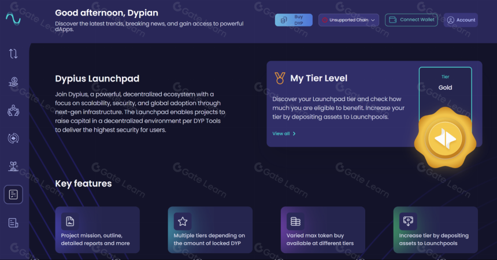Screen dimensions: 497x260
Task: Click the Dypius wave logo
Action: [13, 19]
